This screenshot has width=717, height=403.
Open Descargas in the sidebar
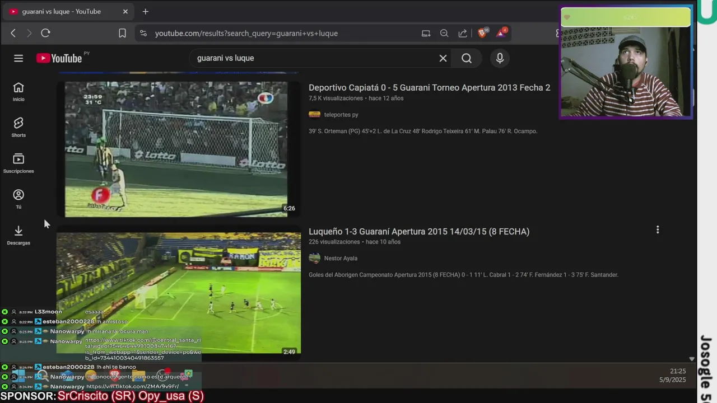click(18, 235)
